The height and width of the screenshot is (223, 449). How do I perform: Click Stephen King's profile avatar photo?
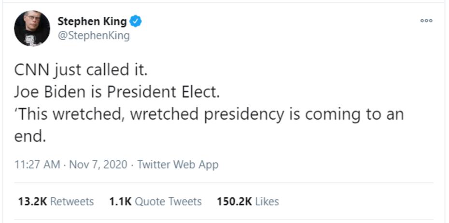pyautogui.click(x=32, y=28)
